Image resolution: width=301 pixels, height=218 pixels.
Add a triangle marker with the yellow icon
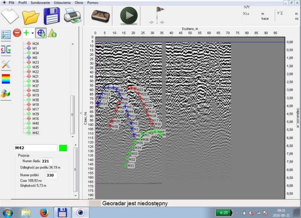pos(52,33)
